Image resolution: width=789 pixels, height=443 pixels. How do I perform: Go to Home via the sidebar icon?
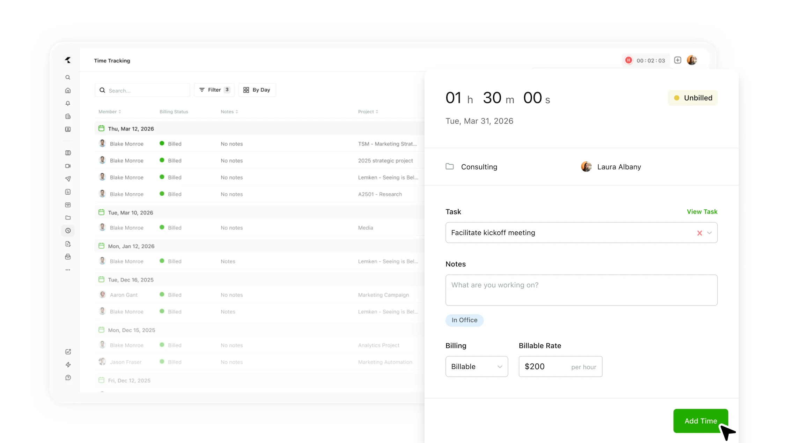[68, 90]
